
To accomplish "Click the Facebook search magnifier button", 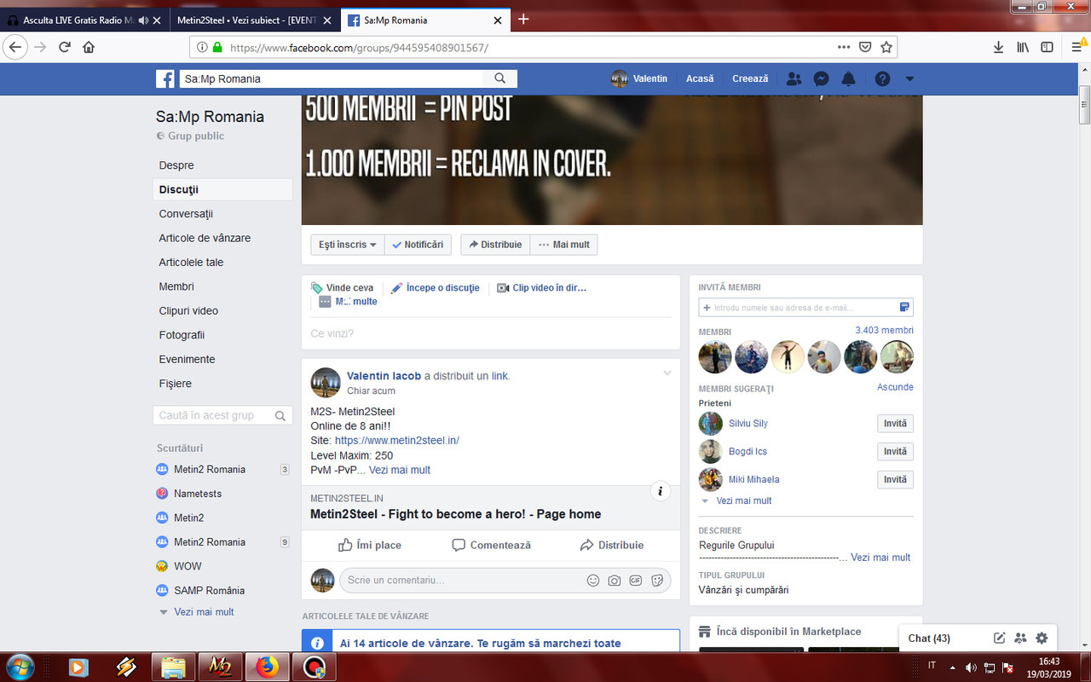I will 499,78.
